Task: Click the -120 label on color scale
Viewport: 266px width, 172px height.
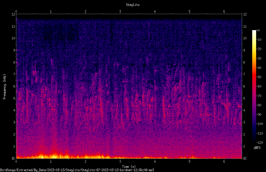Action: point(260,142)
